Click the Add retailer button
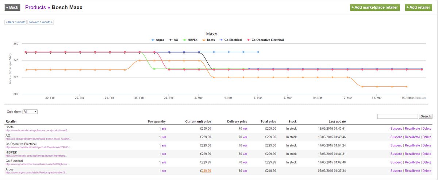The image size is (438, 180). 418,7
